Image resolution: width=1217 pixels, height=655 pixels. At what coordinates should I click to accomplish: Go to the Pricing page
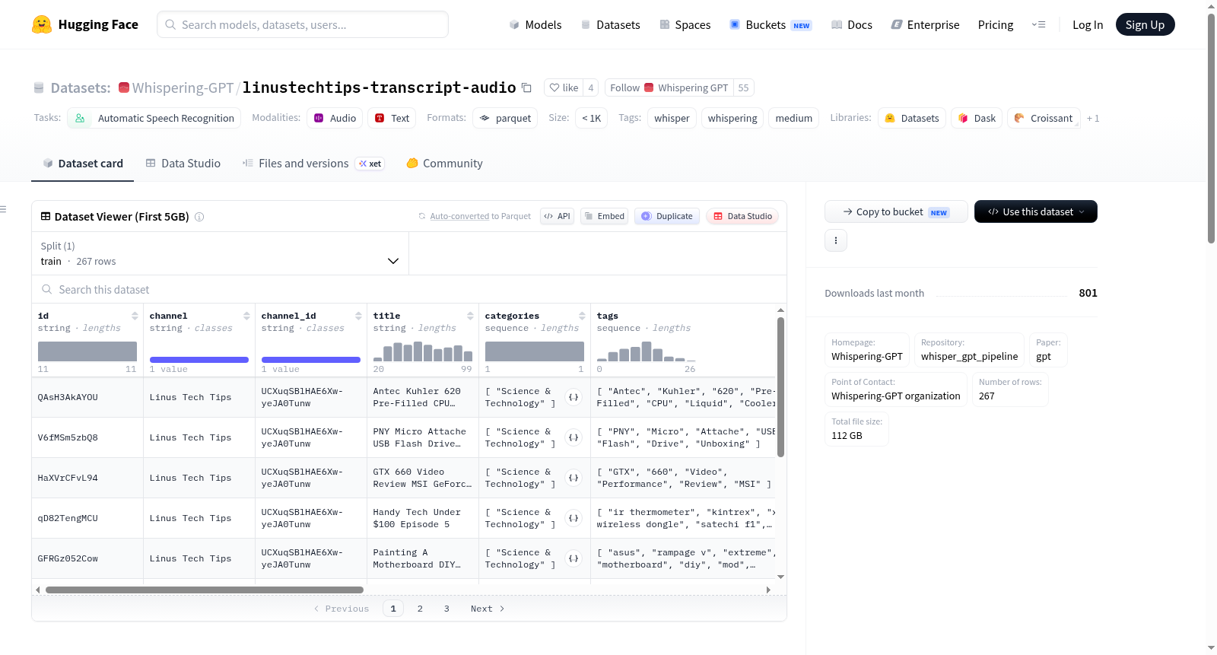point(996,24)
